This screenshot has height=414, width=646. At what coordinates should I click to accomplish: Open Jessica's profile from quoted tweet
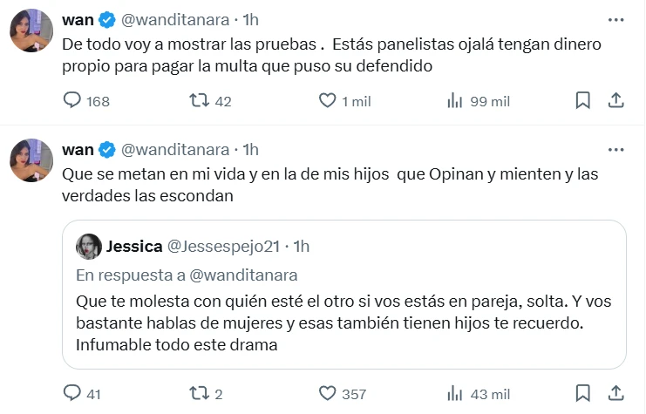[x=135, y=247]
